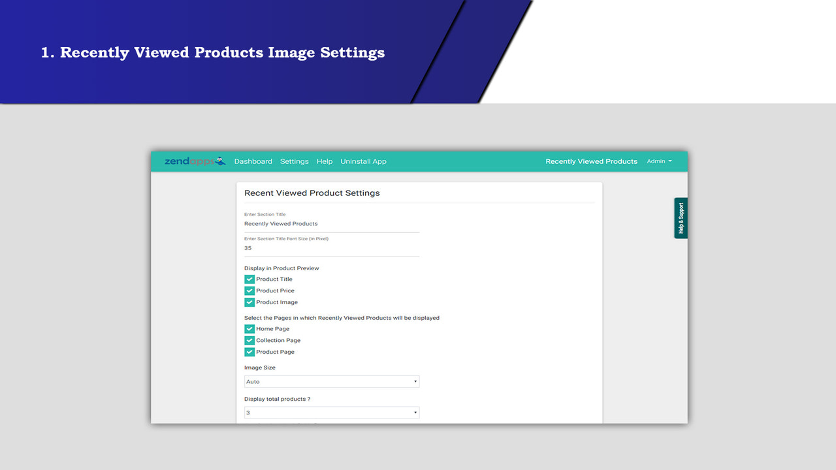Image resolution: width=836 pixels, height=470 pixels.
Task: Disable Product Price in product preview
Action: point(249,290)
